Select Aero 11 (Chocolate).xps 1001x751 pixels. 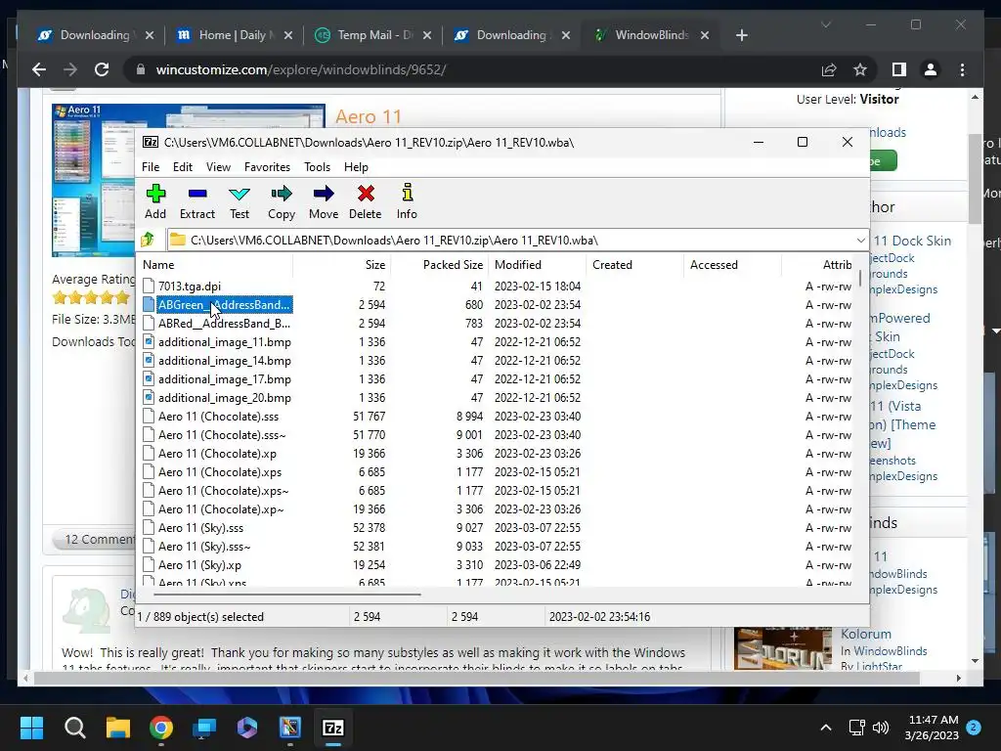coord(220,472)
